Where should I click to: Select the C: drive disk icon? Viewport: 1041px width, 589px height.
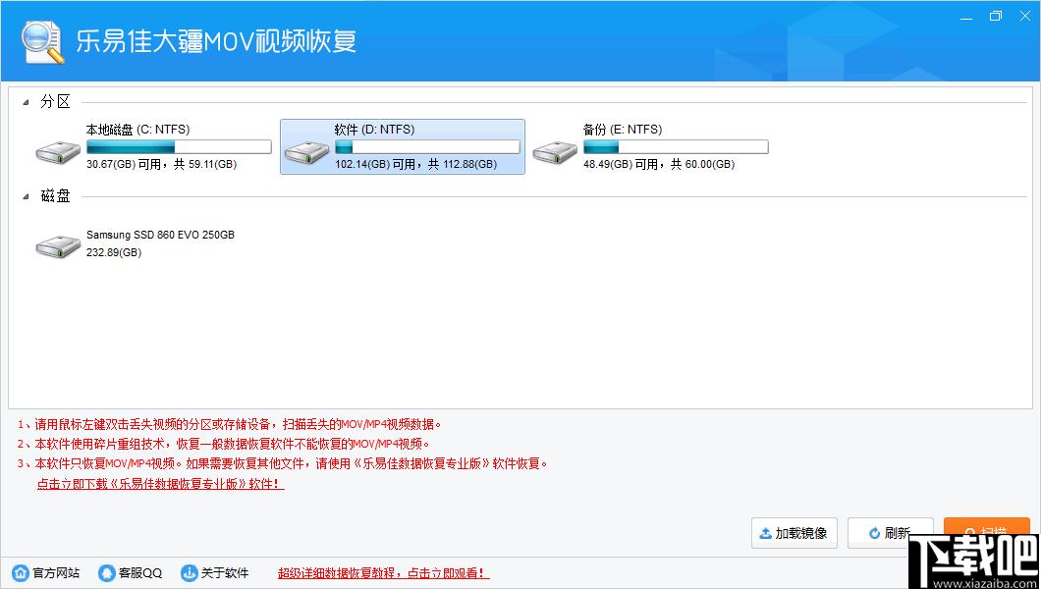[58, 152]
